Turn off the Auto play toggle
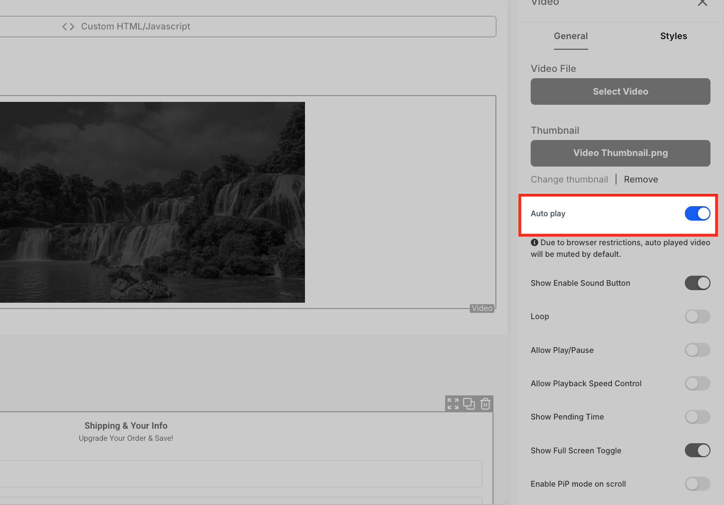 [x=697, y=213]
